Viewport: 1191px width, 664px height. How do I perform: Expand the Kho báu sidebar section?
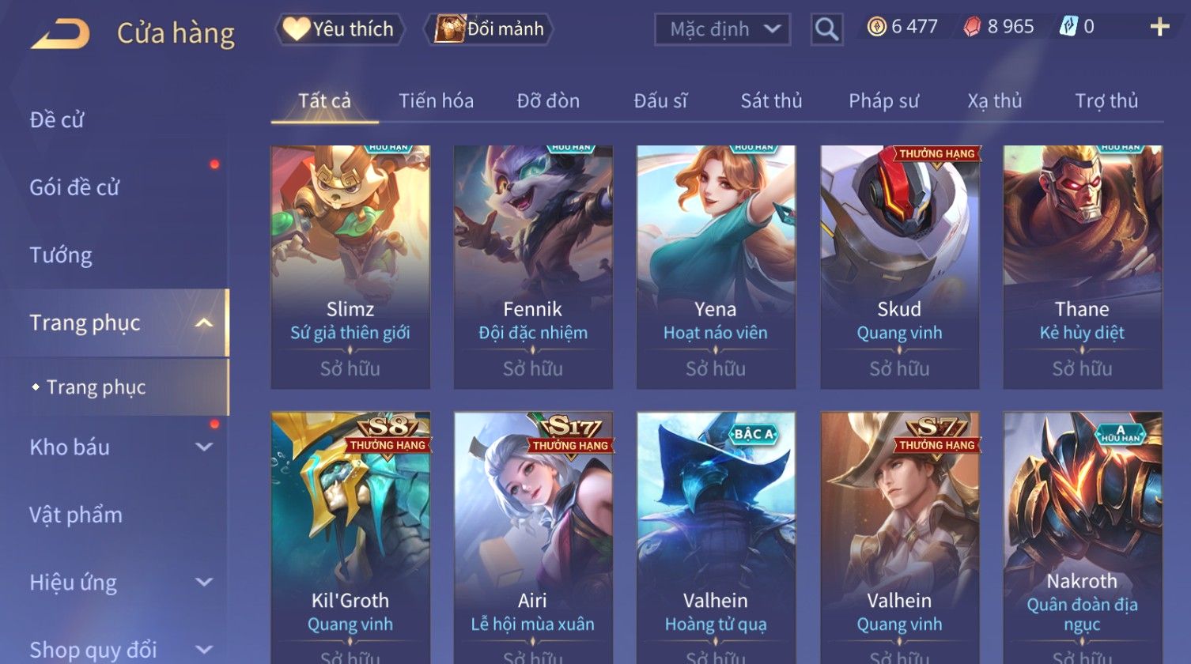pos(204,447)
